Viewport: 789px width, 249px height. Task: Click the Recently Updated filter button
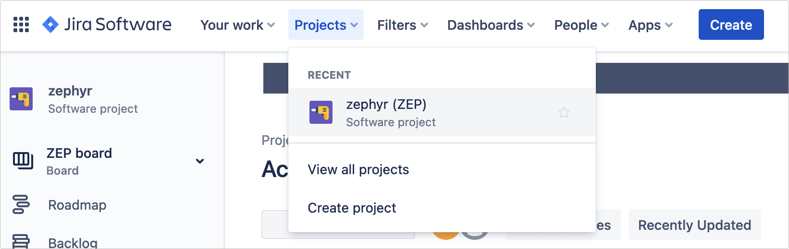tap(694, 225)
